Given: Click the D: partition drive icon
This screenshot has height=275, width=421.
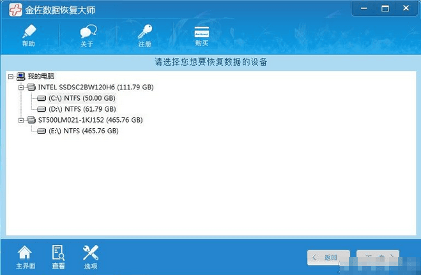Looking at the screenshot, I should click(x=42, y=109).
